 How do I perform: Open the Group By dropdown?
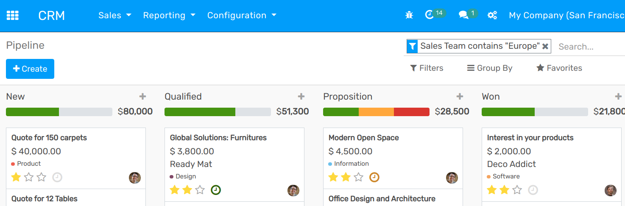coord(490,68)
